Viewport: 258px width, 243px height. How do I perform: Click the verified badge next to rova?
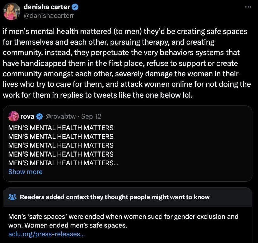pos(39,116)
